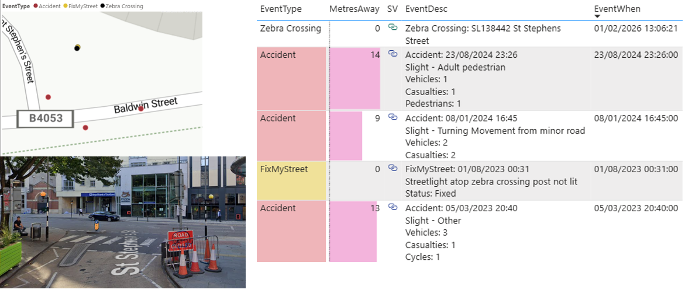Screen dimensions: 685x293
Task: Select the red accident dot beside St Stephen's Street
Action: click(x=48, y=97)
